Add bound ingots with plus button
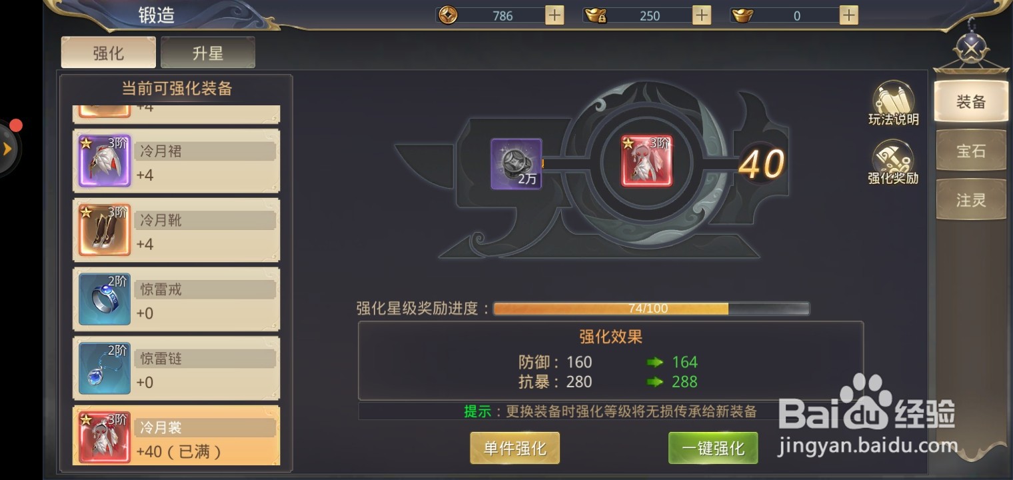The width and height of the screenshot is (1013, 480). click(x=702, y=15)
